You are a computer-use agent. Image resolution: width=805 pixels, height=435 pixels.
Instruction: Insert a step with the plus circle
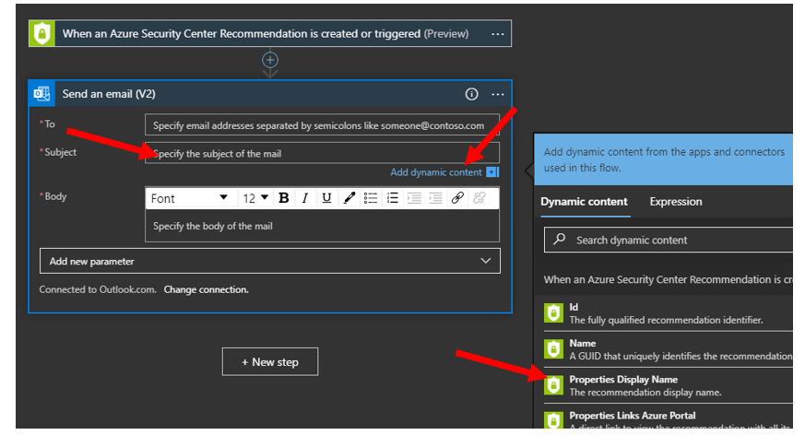pos(270,60)
